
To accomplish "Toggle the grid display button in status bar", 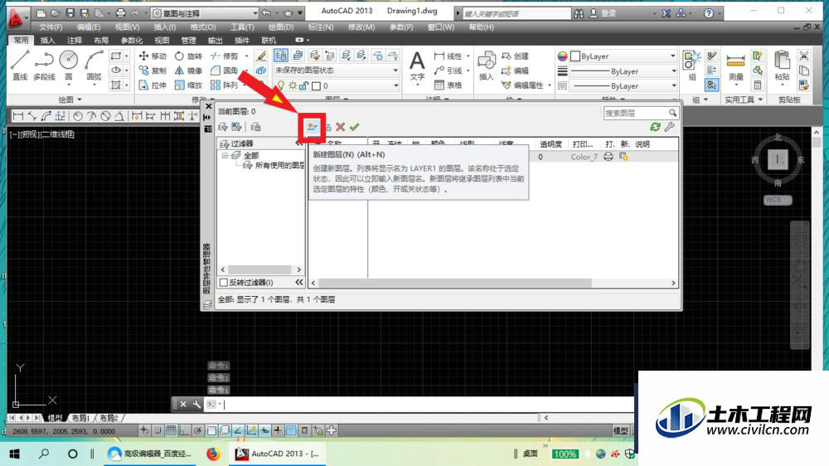I will point(171,430).
